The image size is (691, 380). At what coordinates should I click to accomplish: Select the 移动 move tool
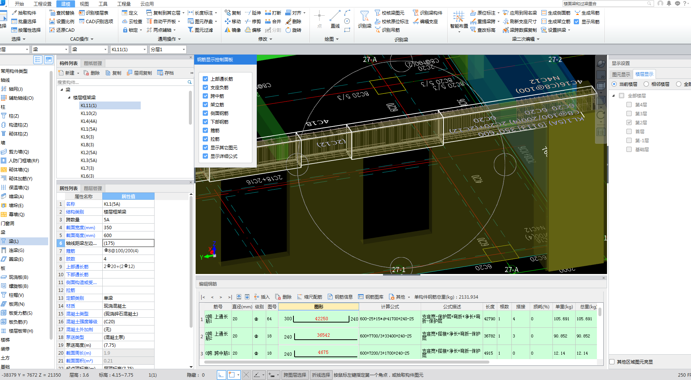click(x=233, y=21)
